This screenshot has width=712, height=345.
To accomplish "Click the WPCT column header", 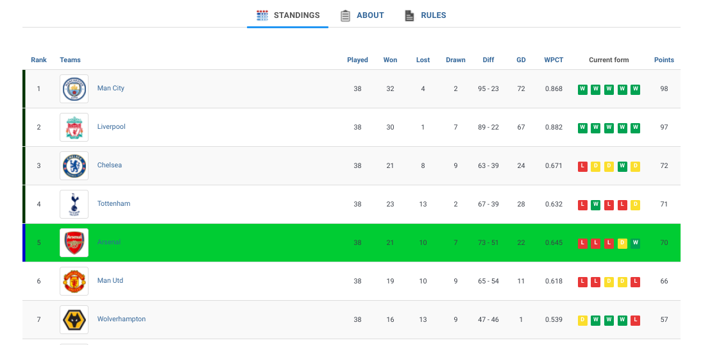I will (x=554, y=60).
